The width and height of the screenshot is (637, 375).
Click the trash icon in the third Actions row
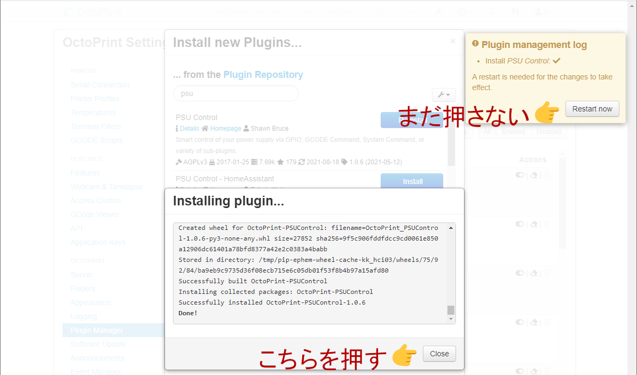click(x=547, y=273)
